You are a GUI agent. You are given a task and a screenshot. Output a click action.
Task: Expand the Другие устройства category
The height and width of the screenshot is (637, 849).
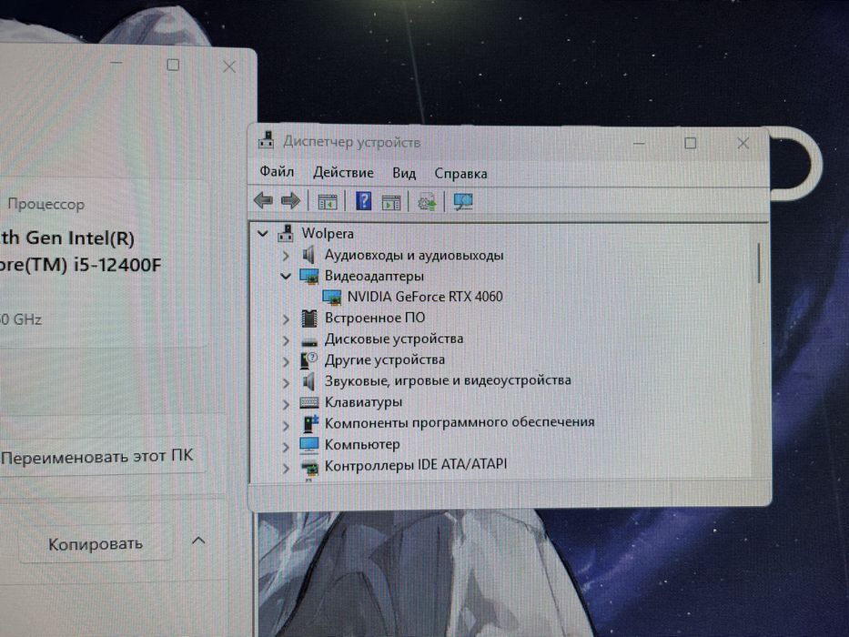pos(286,362)
